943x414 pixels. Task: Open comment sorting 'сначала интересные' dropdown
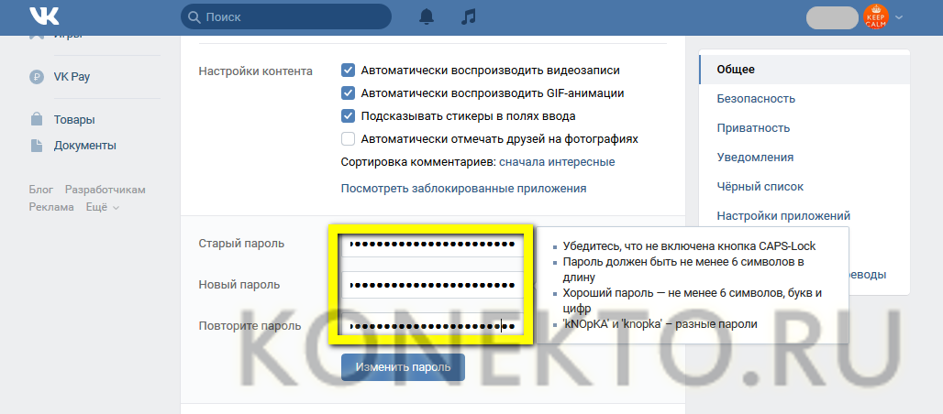557,162
